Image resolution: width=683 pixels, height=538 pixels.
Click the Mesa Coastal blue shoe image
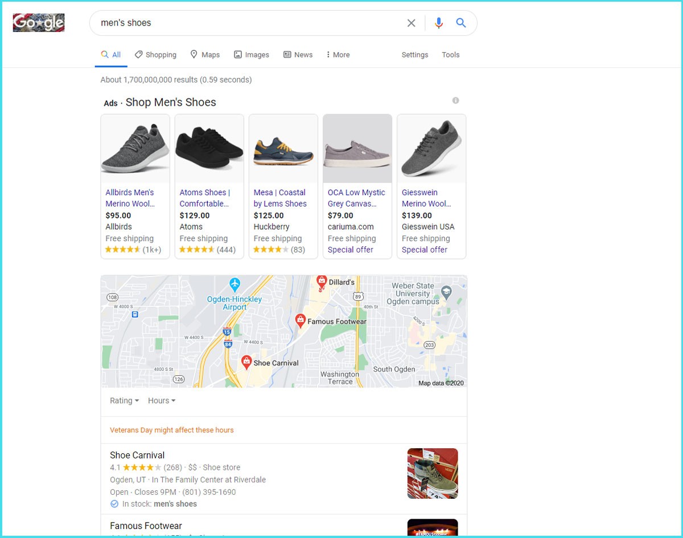click(283, 148)
